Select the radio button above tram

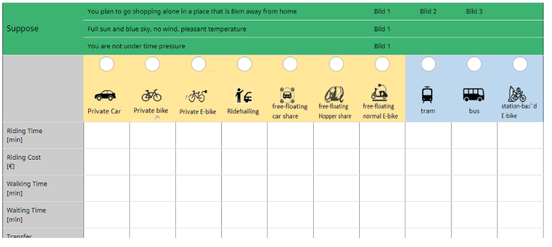click(x=429, y=64)
